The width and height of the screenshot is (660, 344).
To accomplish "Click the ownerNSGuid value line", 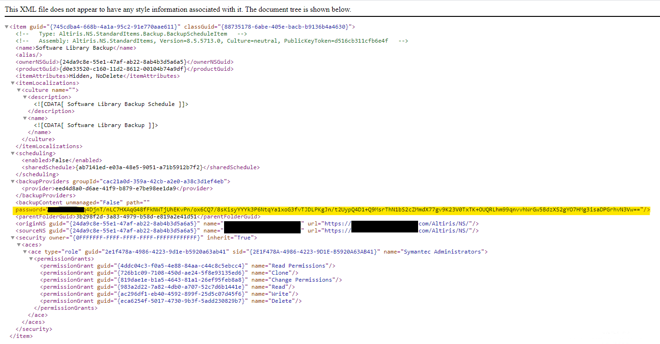I will (x=124, y=62).
